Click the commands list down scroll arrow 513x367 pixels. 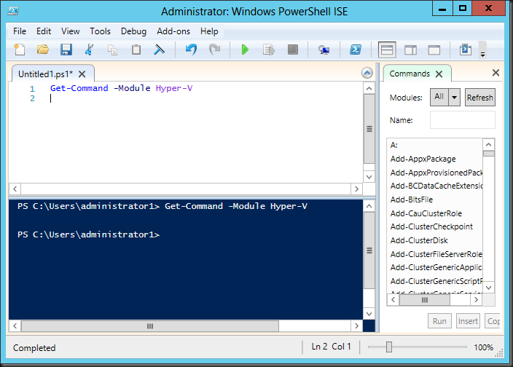tap(489, 288)
